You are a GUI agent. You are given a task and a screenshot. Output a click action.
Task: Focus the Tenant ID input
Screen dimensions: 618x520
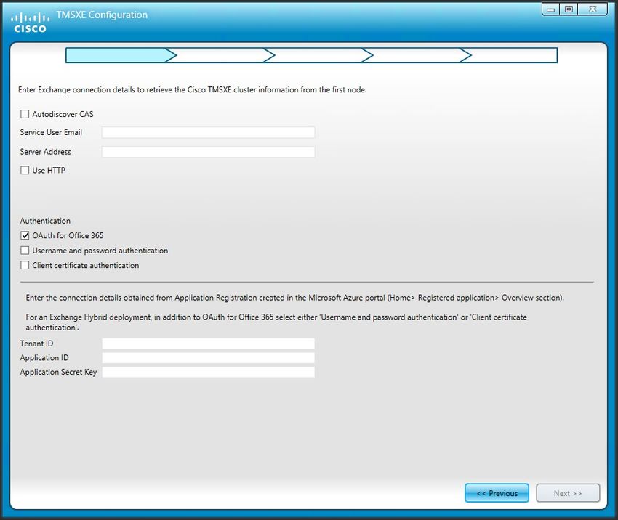point(208,344)
